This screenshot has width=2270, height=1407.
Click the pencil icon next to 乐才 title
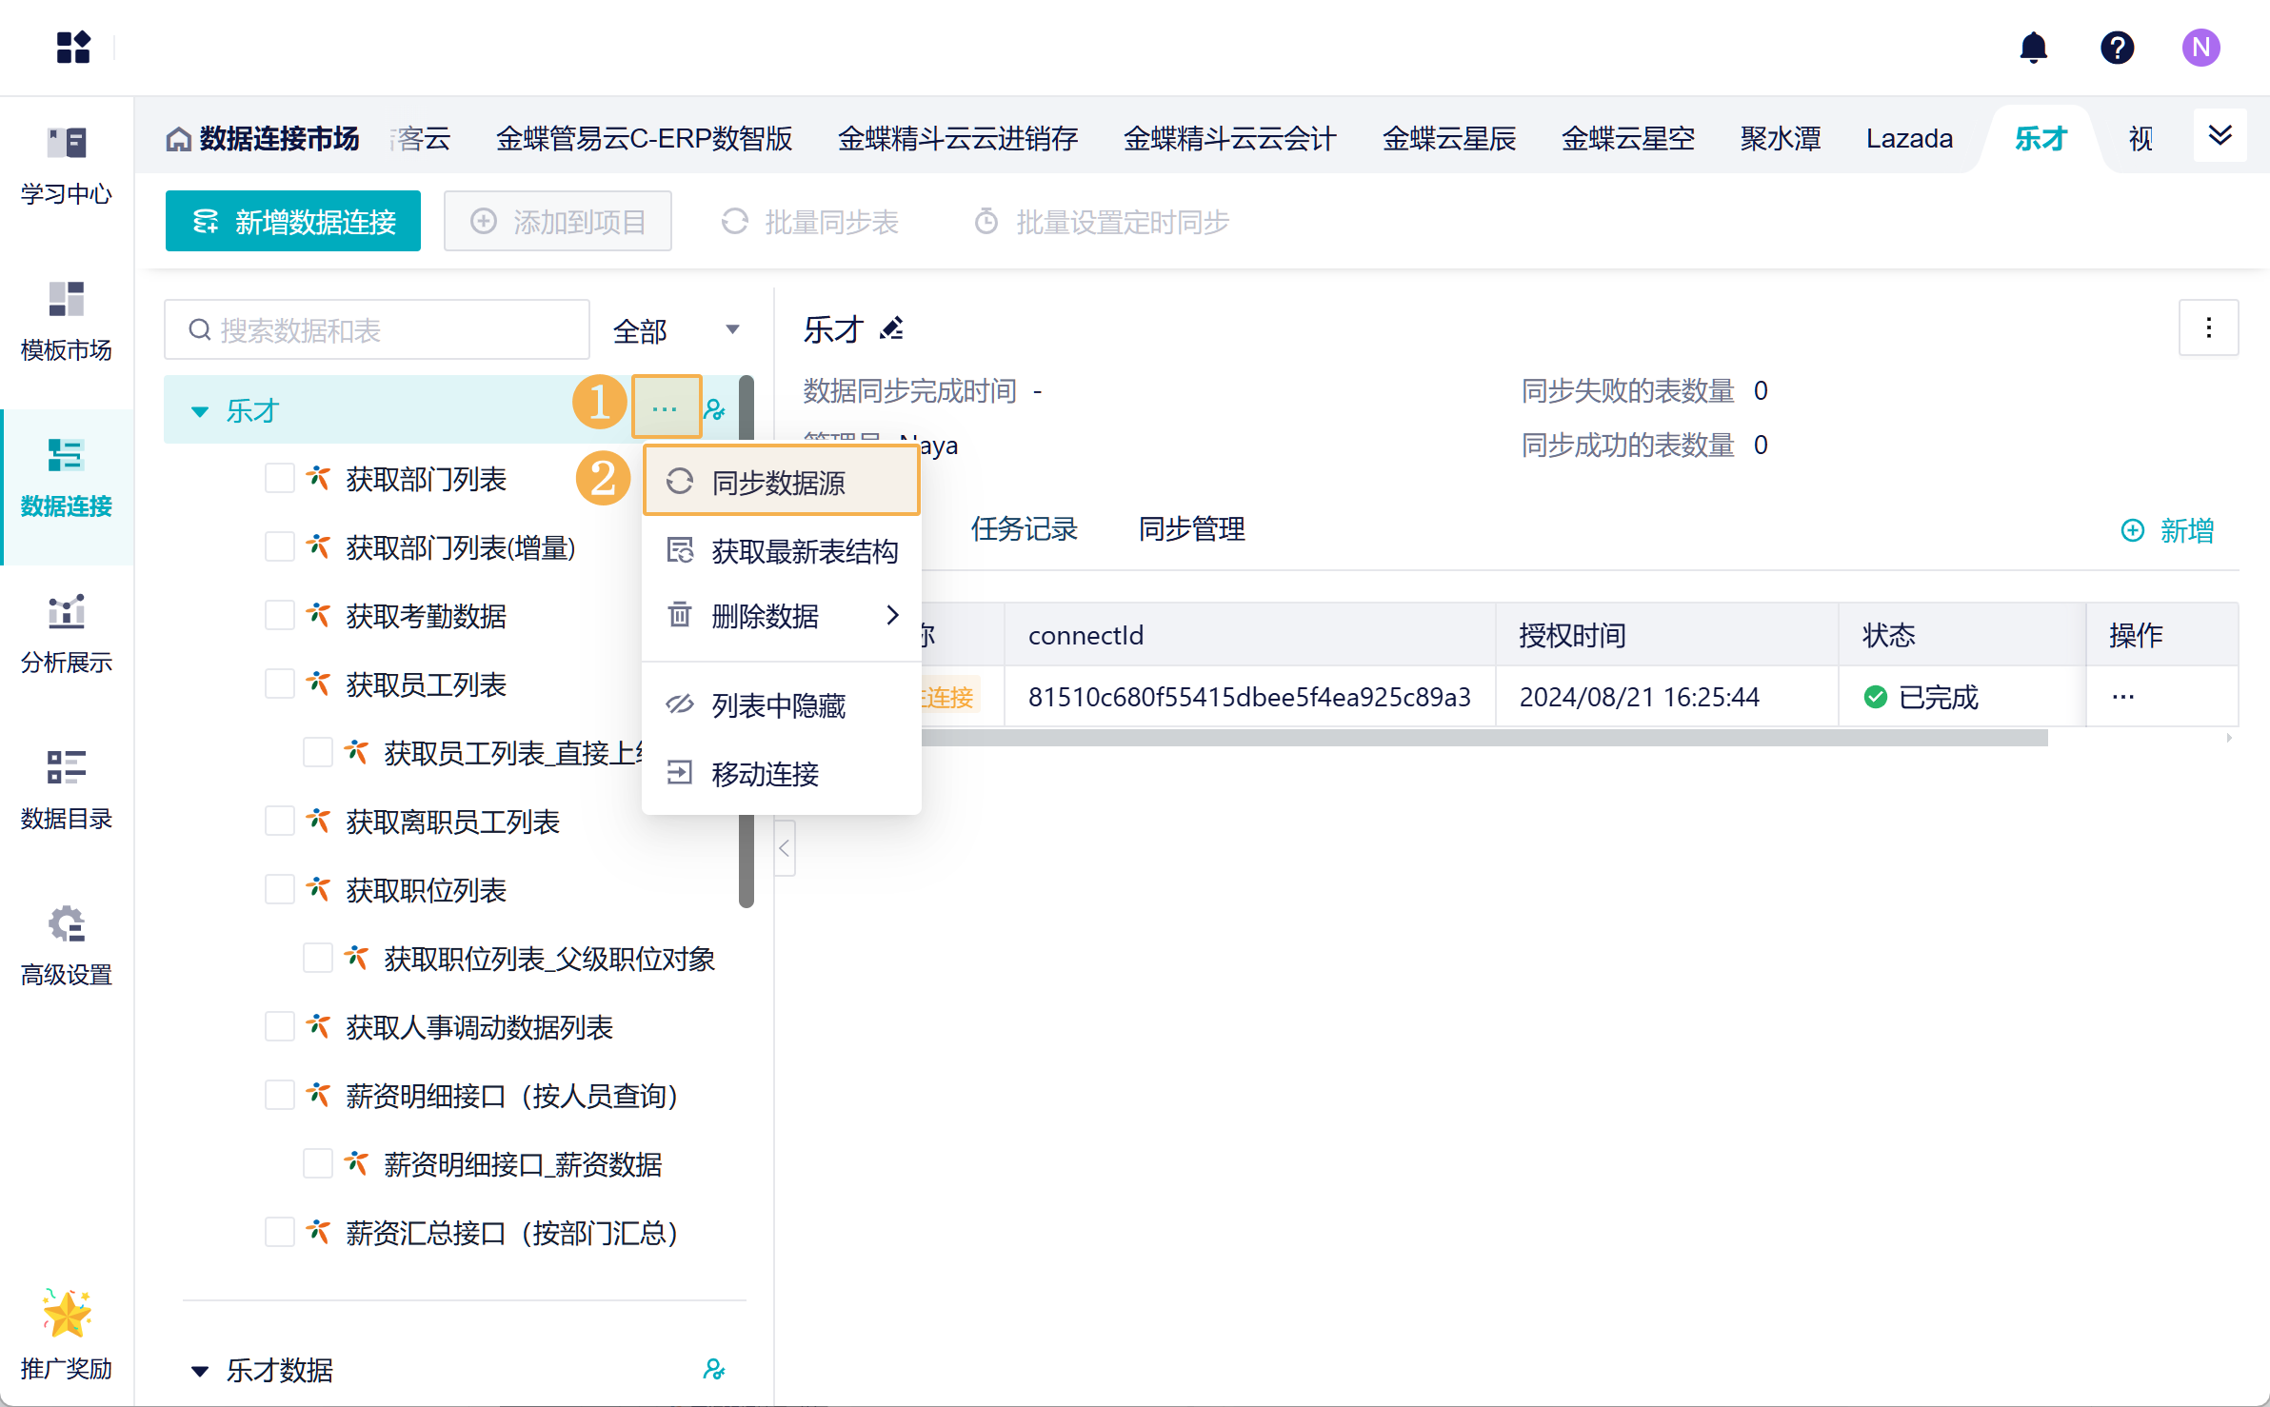pos(892,329)
